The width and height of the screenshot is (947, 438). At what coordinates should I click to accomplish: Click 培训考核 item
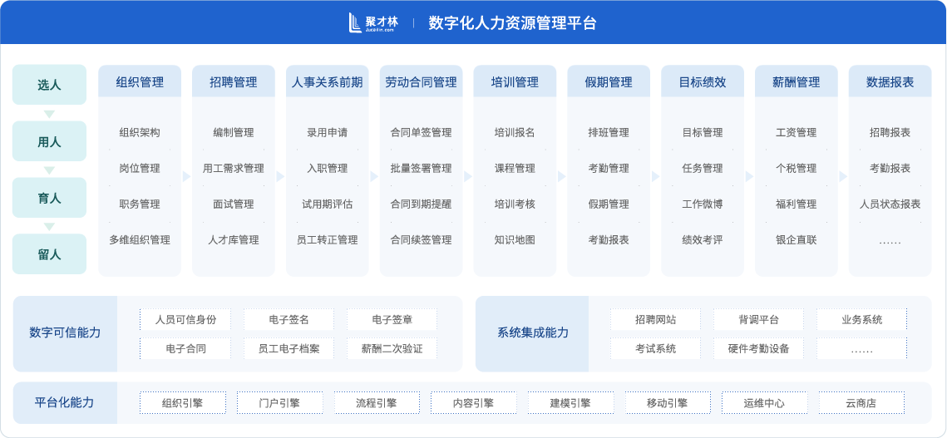pyautogui.click(x=515, y=204)
